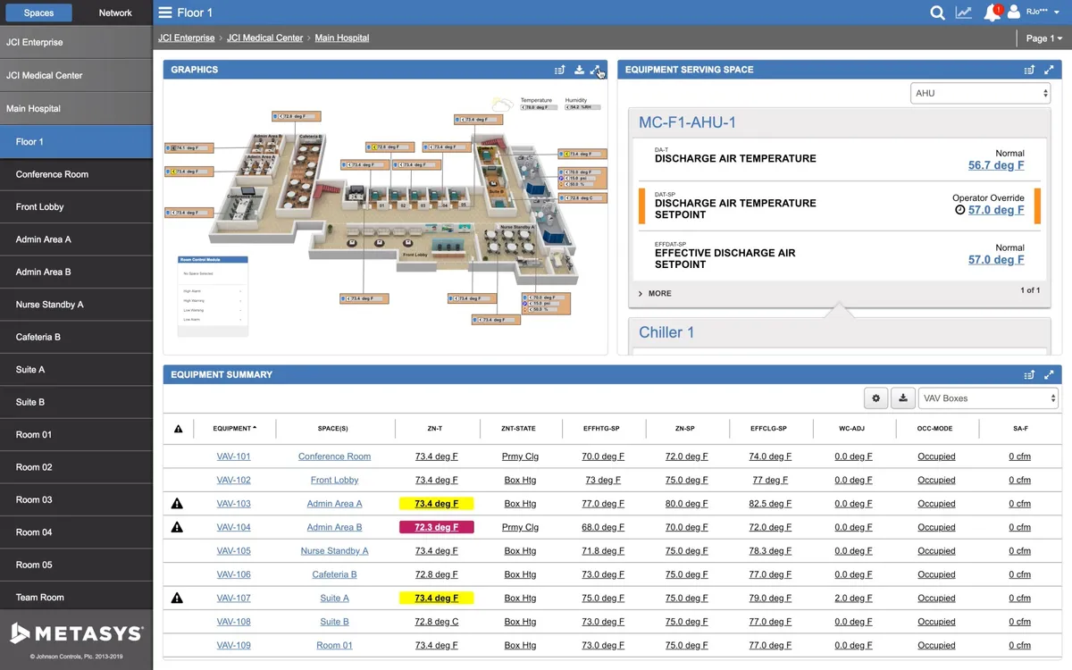Screen dimensions: 1072x670
Task: Click the alarm column header triangle
Action: click(x=178, y=429)
